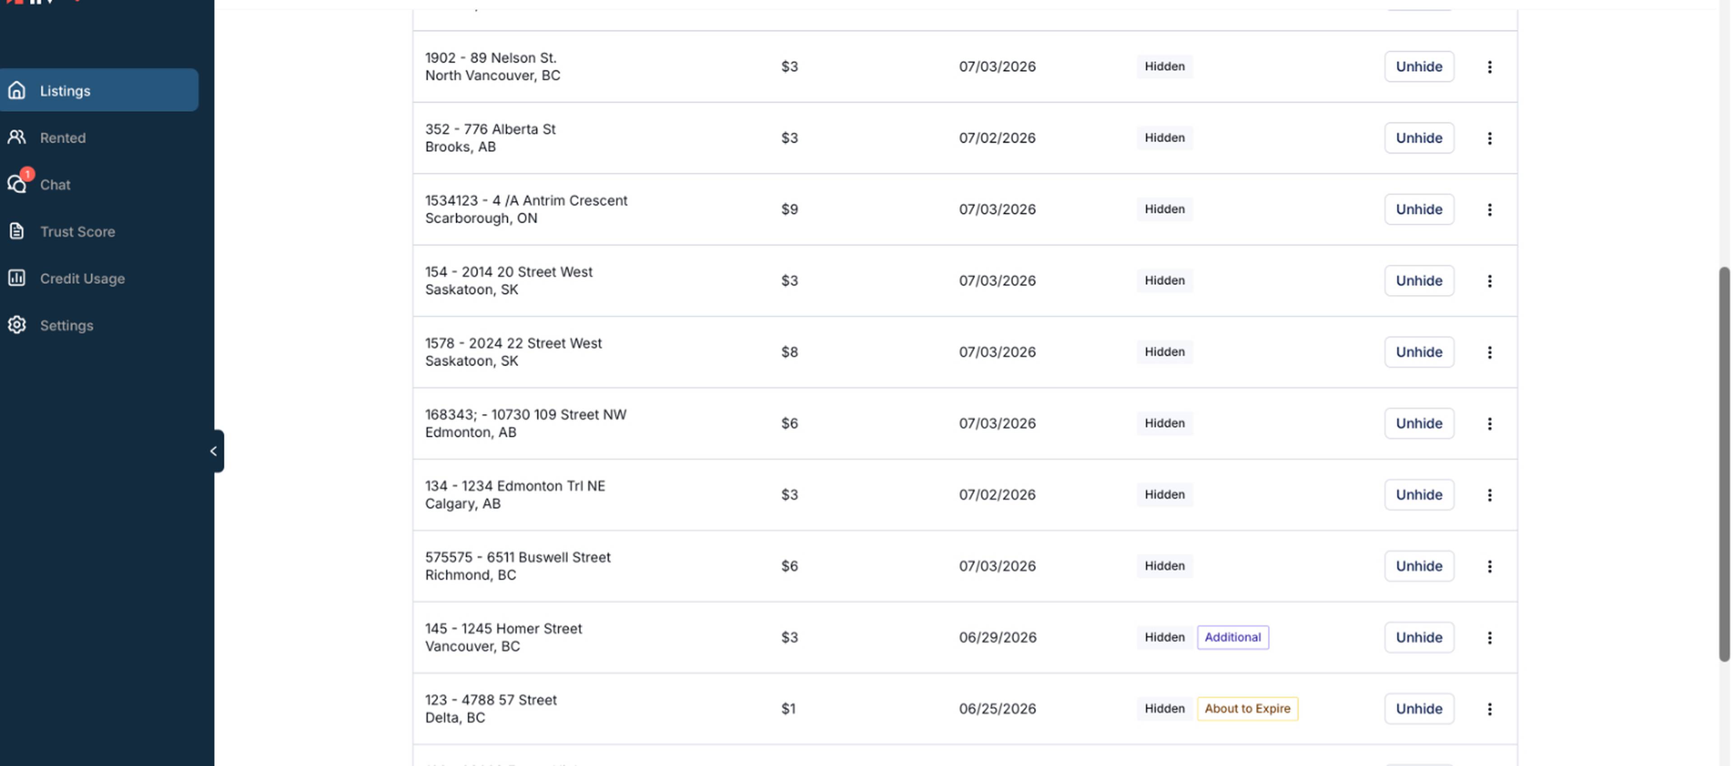Click the Credit Usage chart icon
The height and width of the screenshot is (766, 1733).
pos(17,278)
